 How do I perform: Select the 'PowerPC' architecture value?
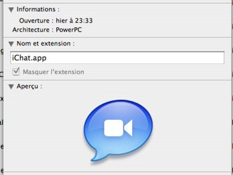pyautogui.click(x=69, y=30)
